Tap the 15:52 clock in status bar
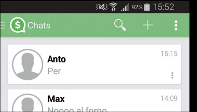Viewport: 197px width, 112px height. point(163,7)
